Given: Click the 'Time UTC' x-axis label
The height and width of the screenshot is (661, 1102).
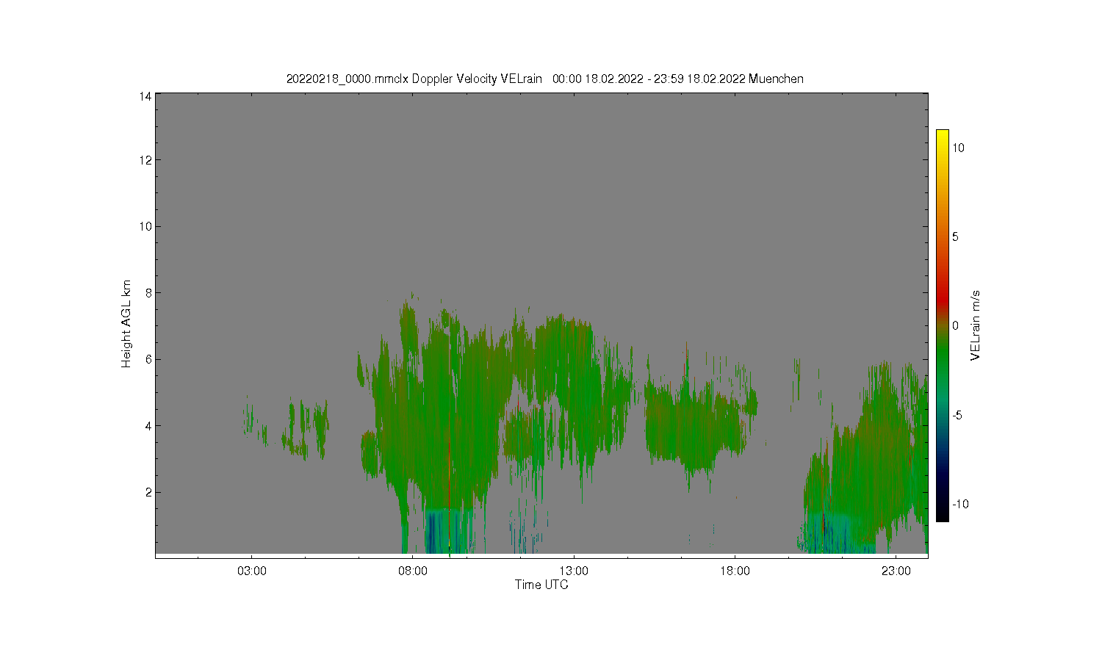Looking at the screenshot, I should click(x=541, y=585).
